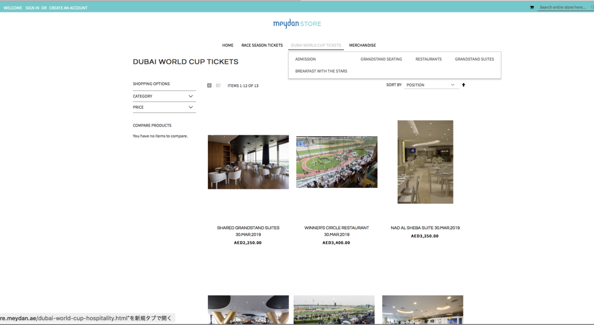Image resolution: width=594 pixels, height=325 pixels.
Task: Click the AED2,250.00 price
Action: (x=248, y=243)
